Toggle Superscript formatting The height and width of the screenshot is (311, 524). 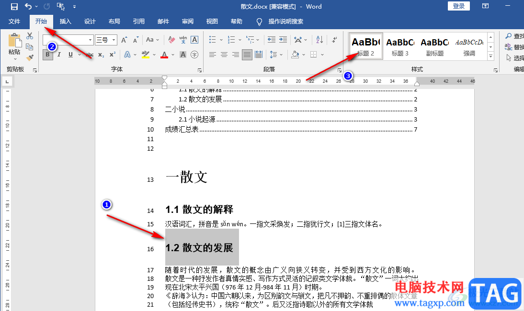(x=113, y=55)
